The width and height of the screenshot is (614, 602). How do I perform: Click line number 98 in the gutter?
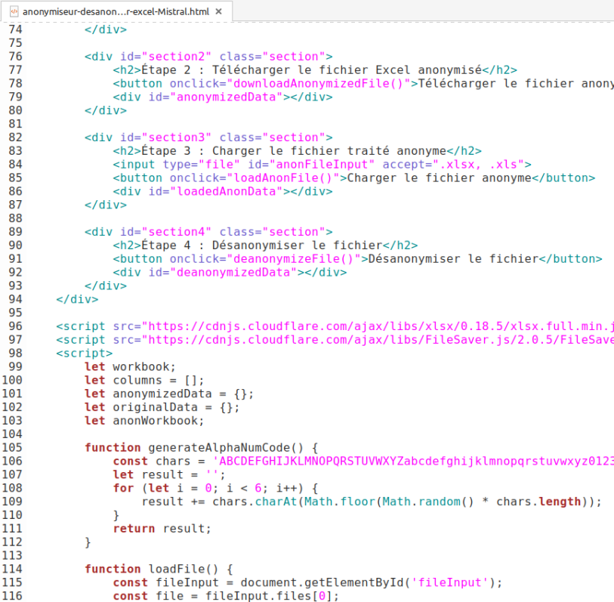15,353
